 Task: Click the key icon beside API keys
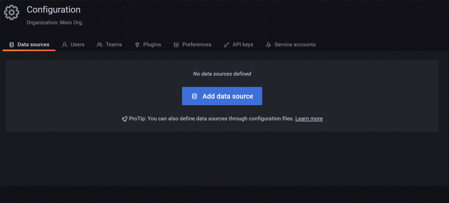pyautogui.click(x=226, y=45)
